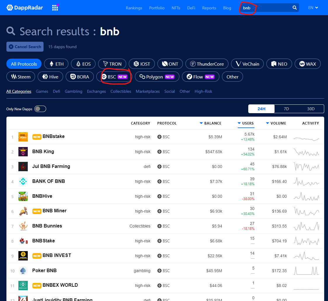The width and height of the screenshot is (328, 301).
Task: Open BNB Bunnies dapp name
Action: click(47, 226)
